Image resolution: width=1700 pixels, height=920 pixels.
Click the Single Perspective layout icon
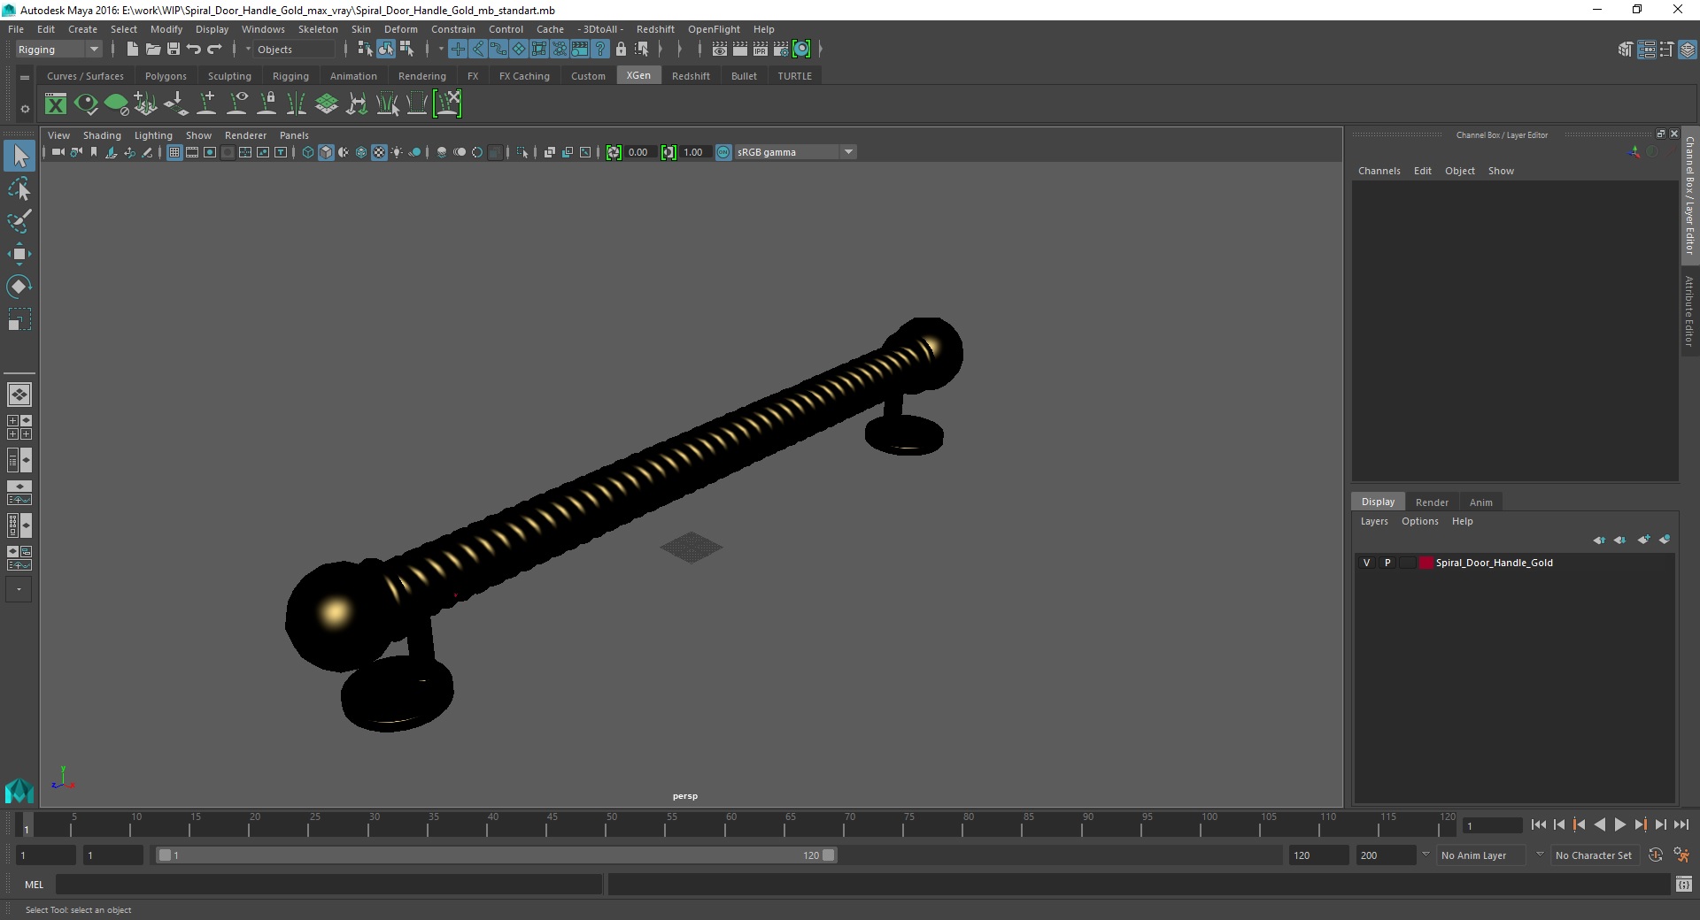point(19,395)
